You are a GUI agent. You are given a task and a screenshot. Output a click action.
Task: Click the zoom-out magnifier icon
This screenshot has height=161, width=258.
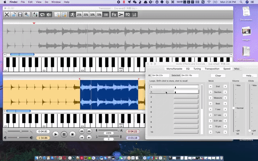pos(5,132)
